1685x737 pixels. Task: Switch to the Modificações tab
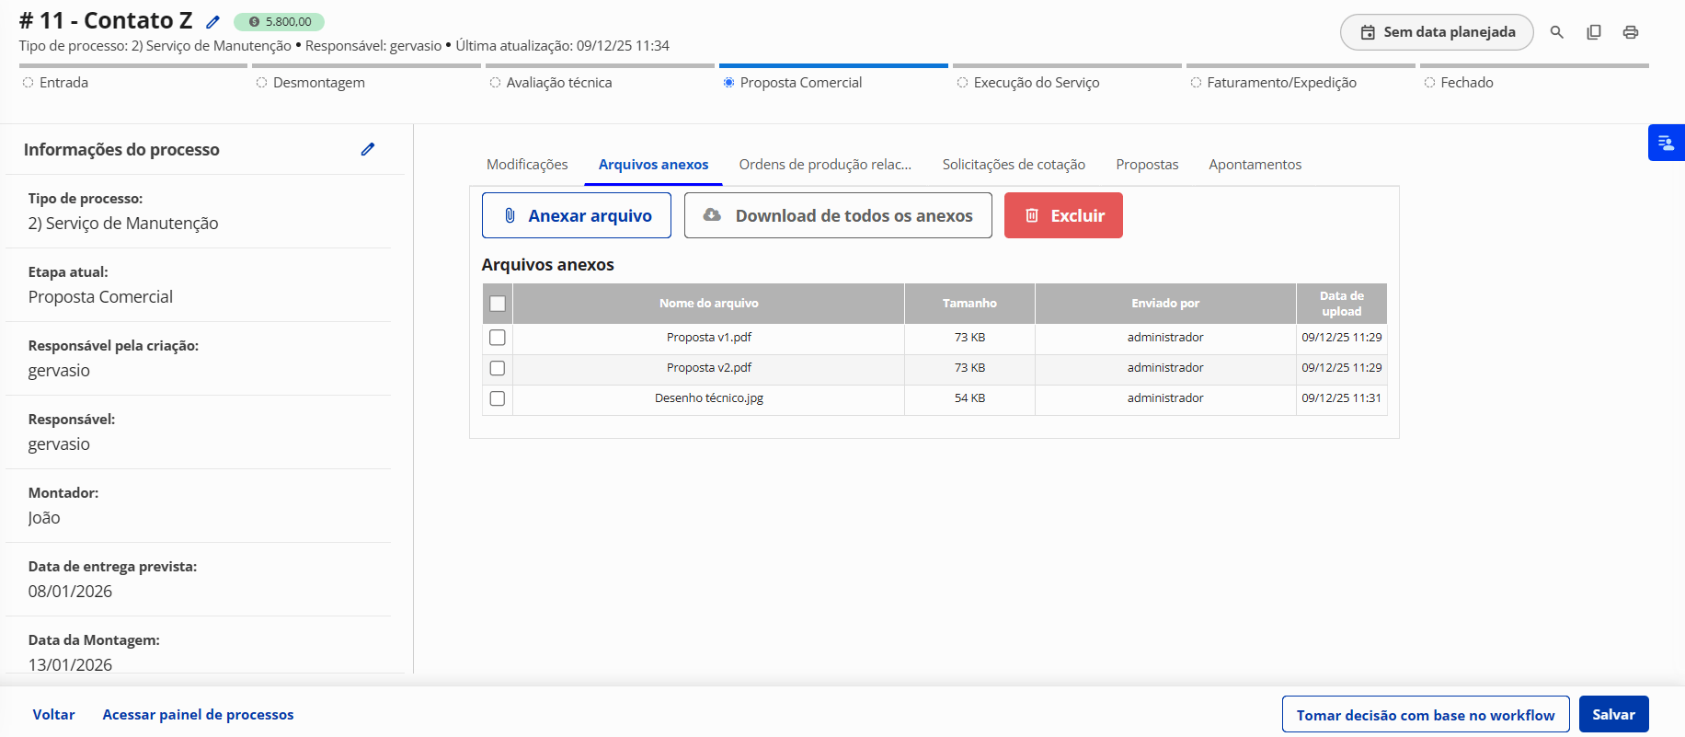(x=527, y=165)
